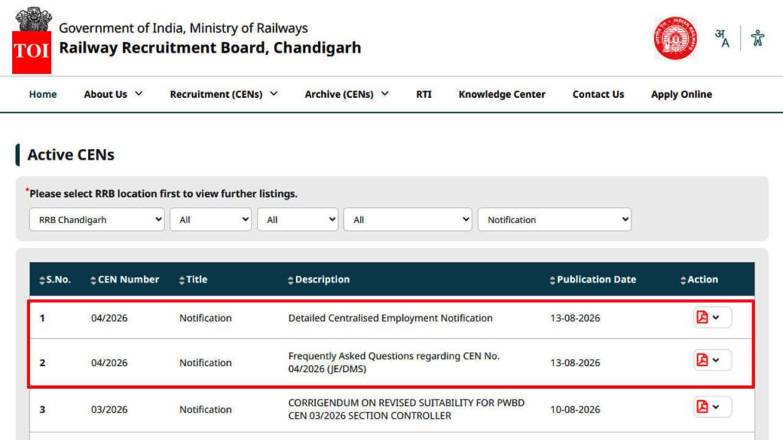The width and height of the screenshot is (783, 440).
Task: Expand the Archive (CENs) menu
Action: [346, 94]
